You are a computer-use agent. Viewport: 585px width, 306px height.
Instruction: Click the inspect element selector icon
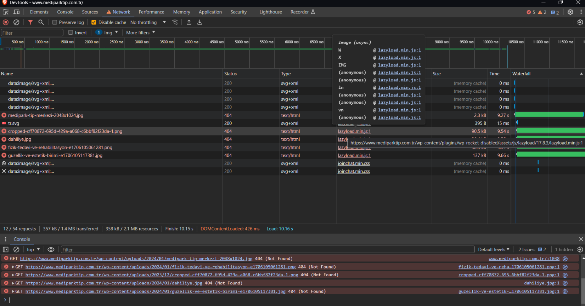tap(6, 12)
